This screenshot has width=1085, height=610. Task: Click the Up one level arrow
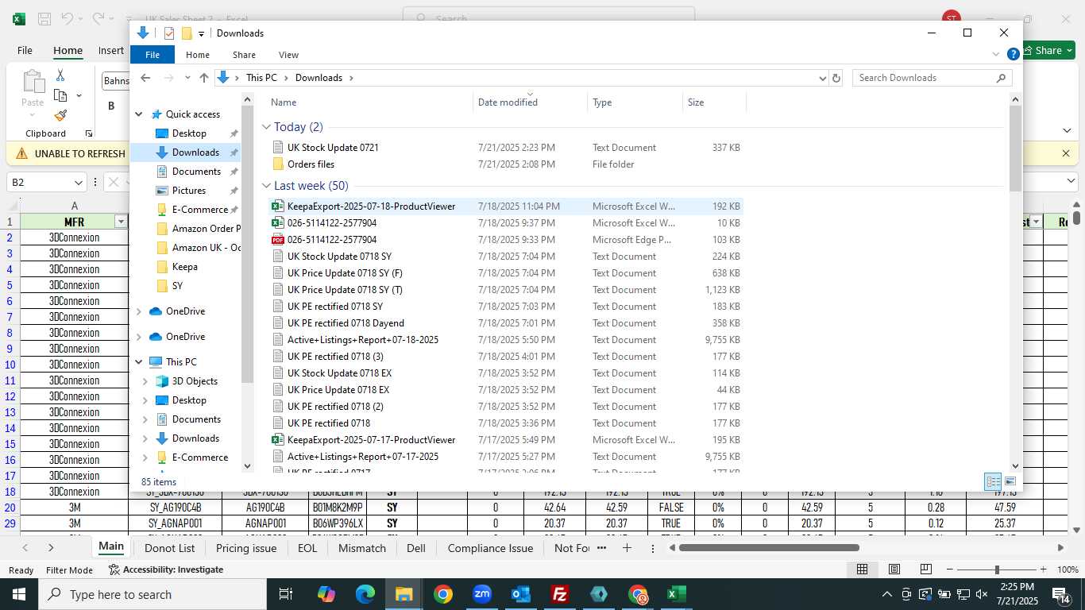[204, 78]
